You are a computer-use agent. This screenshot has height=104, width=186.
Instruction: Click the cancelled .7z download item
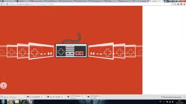click(75, 97)
